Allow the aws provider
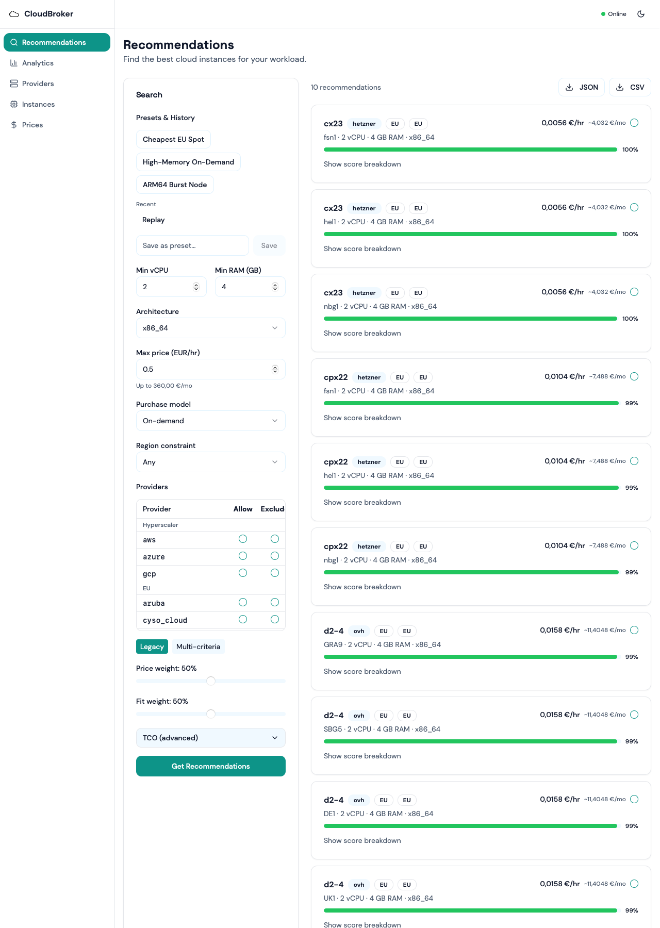Screen dimensions: 660x928 (x=243, y=539)
